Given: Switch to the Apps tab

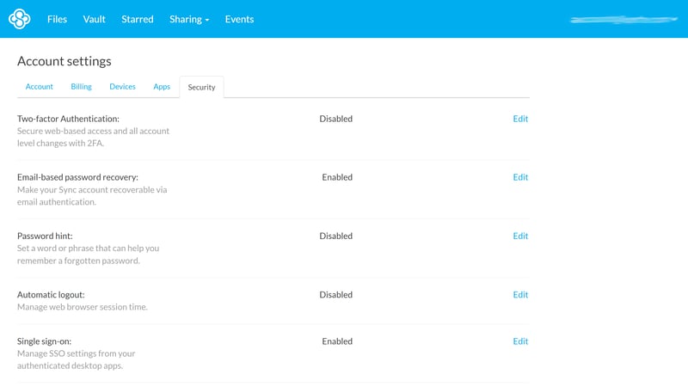Looking at the screenshot, I should tap(162, 87).
